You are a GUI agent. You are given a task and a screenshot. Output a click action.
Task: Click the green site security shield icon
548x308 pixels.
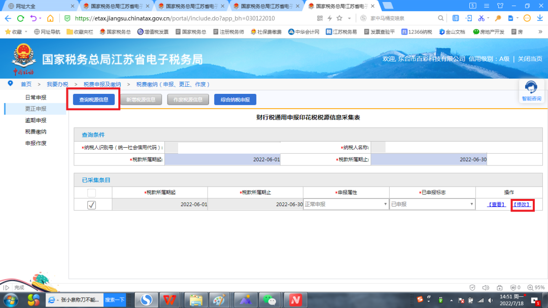67,18
